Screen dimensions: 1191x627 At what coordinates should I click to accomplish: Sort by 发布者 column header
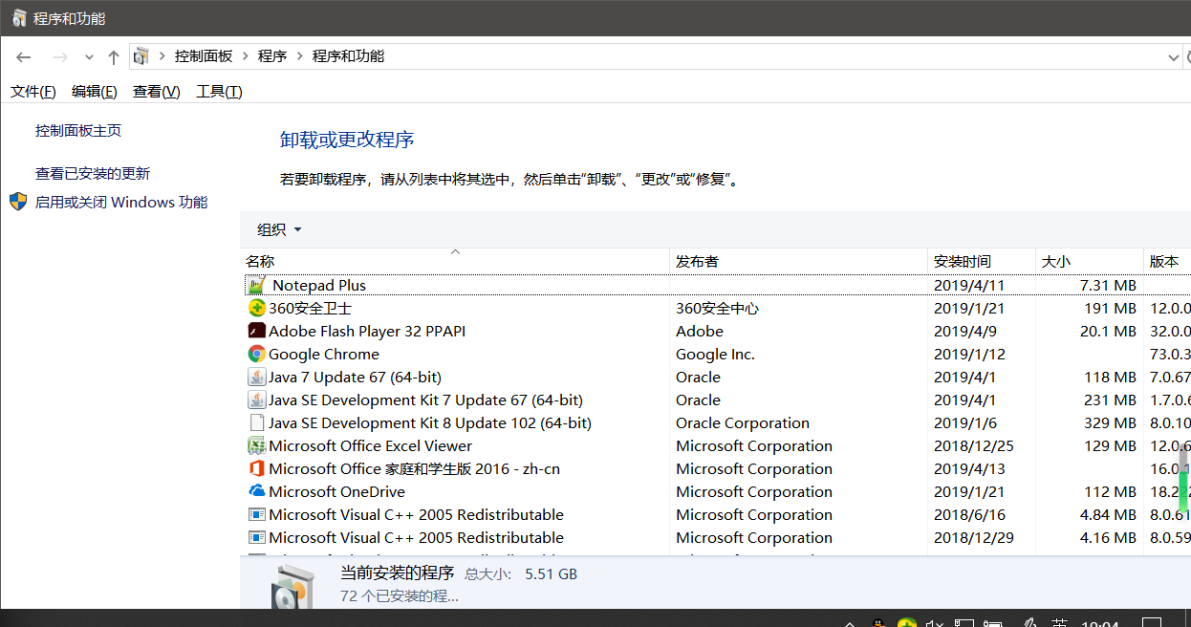tap(799, 261)
